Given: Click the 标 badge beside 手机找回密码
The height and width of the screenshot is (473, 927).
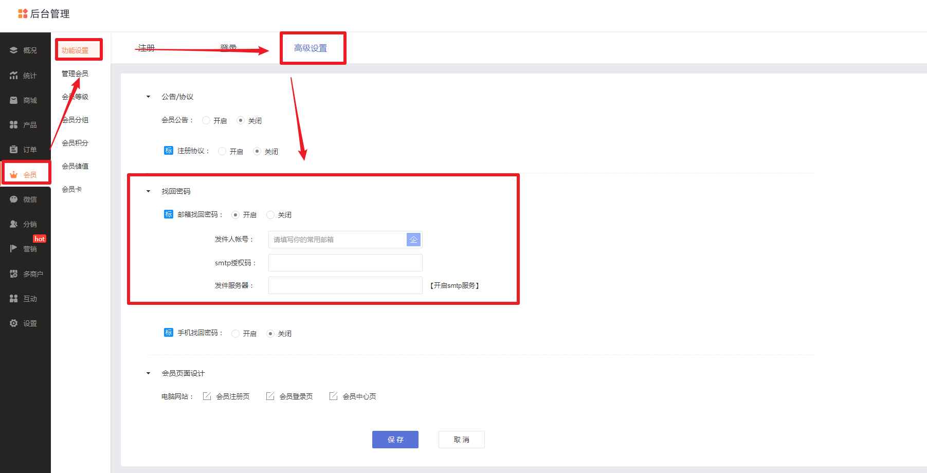Looking at the screenshot, I should click(x=169, y=333).
